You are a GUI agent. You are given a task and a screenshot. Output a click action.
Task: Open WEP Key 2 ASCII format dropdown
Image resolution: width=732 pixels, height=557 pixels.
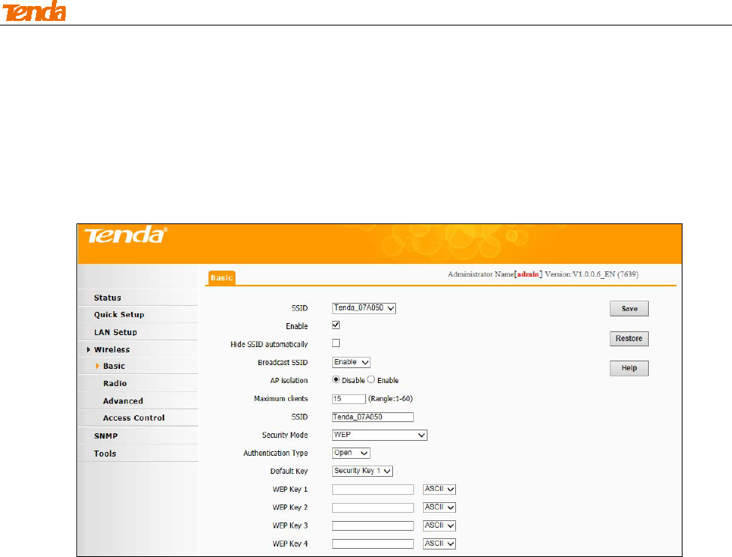tap(439, 508)
